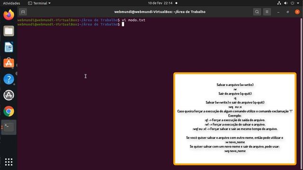Launch LibreOffice Writer from the dock
Screen dimensions: 303x170
[9, 47]
